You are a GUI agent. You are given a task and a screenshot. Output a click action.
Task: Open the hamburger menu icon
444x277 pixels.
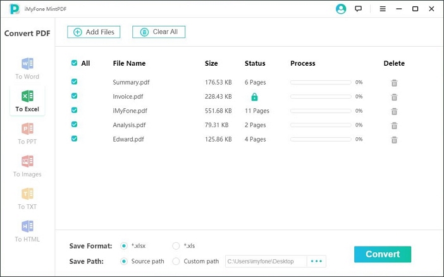(x=383, y=9)
